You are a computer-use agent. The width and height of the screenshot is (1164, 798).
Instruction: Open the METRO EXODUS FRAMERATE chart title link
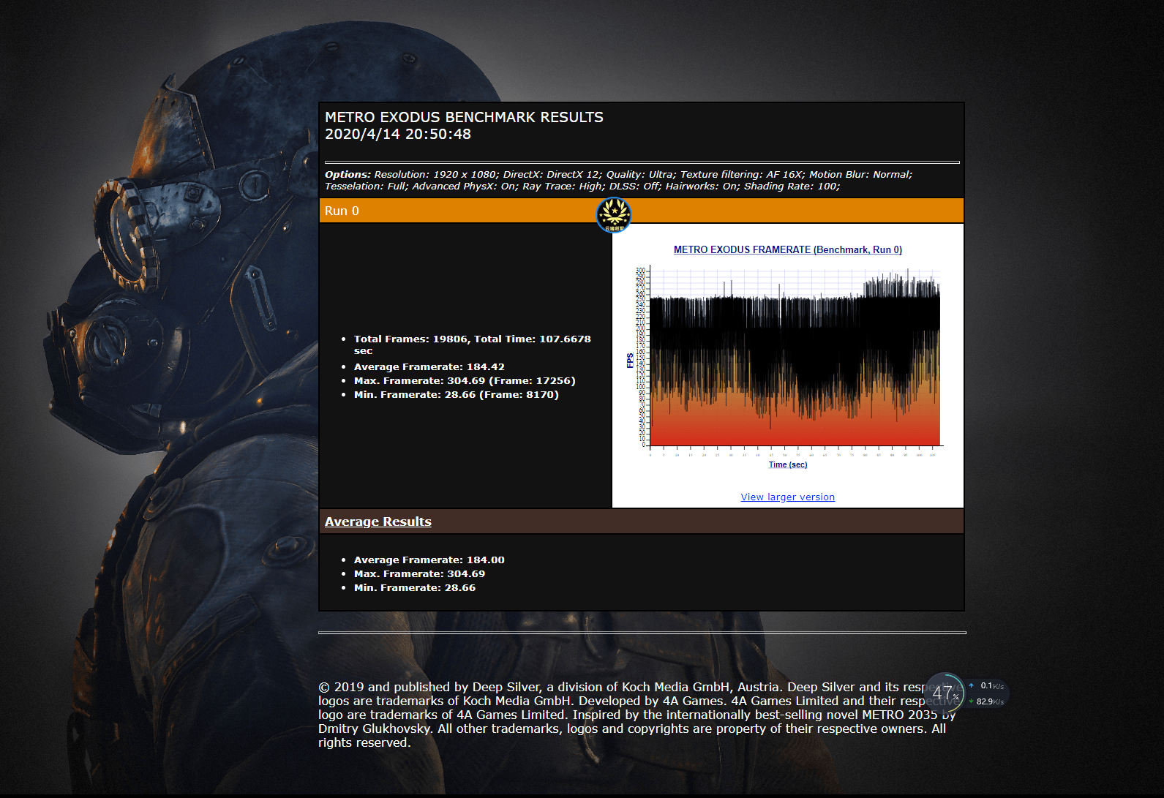click(x=787, y=249)
